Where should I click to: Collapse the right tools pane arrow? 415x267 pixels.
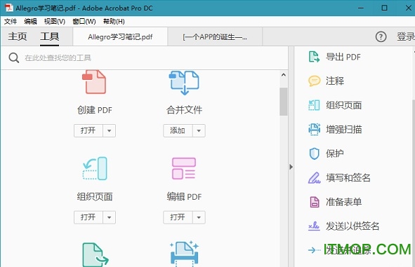(291, 167)
